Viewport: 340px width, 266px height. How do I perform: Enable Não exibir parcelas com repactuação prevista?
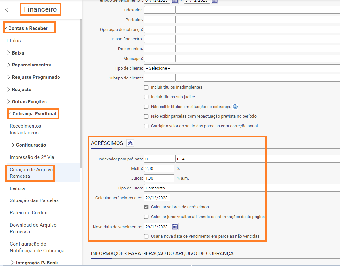[146, 116]
